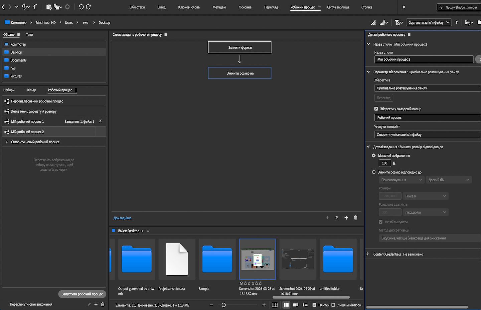The image size is (481, 310).
Task: Select the Змінити розмір на task box
Action: click(x=240, y=73)
